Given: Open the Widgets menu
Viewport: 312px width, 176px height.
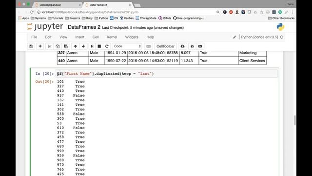Looking at the screenshot, I should point(132,37).
